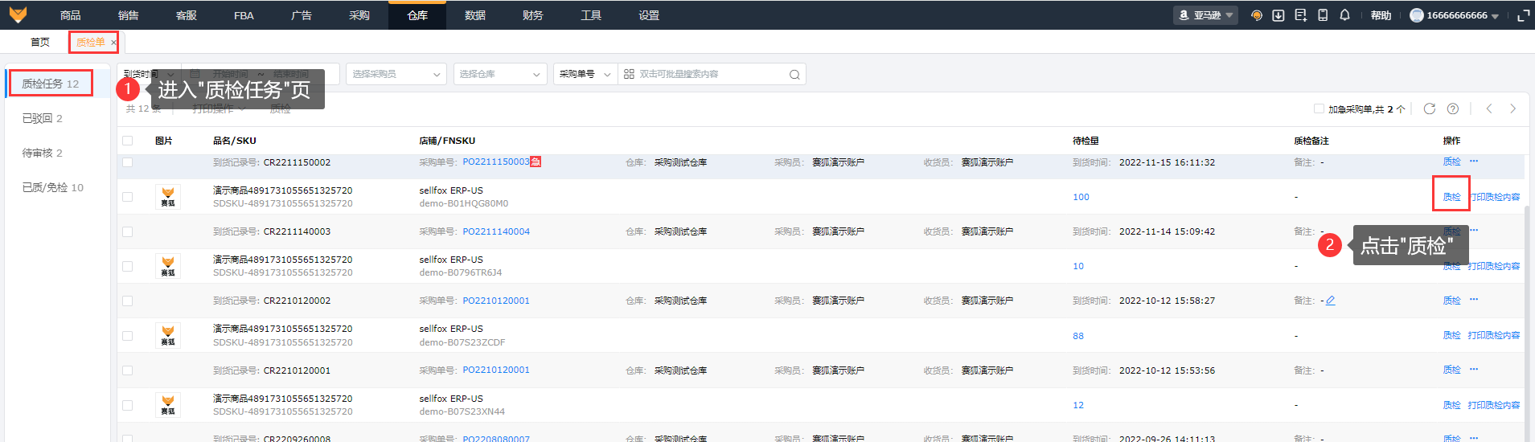Open the FBA top menu

pyautogui.click(x=244, y=15)
